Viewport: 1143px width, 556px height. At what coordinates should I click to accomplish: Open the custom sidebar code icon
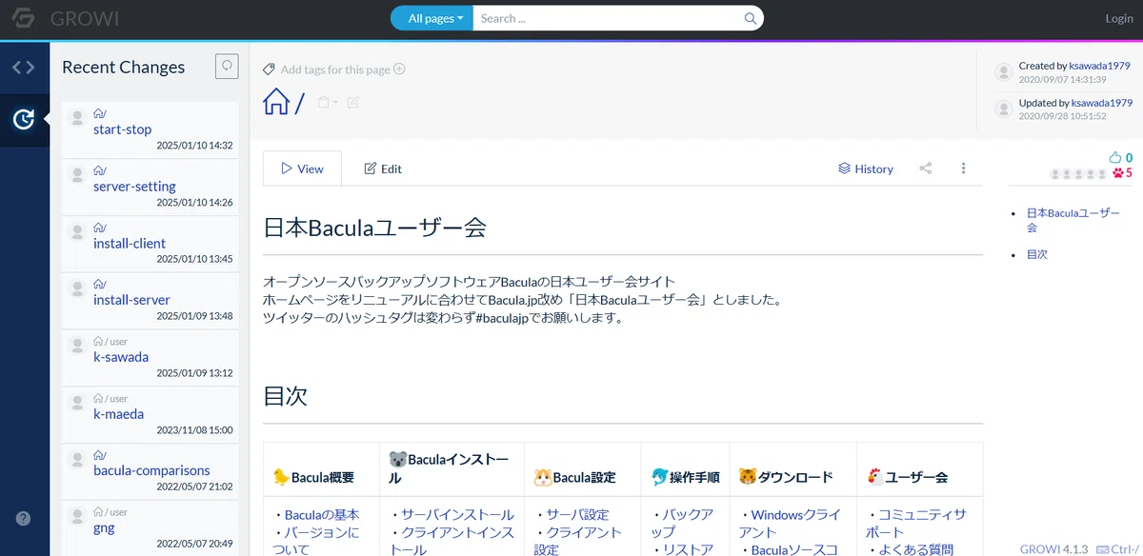click(x=24, y=68)
